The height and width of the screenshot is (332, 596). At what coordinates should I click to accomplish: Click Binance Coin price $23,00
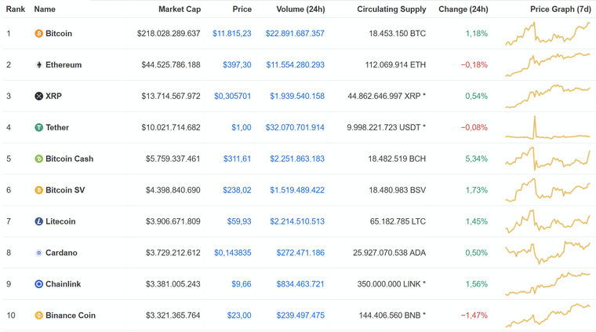(239, 316)
